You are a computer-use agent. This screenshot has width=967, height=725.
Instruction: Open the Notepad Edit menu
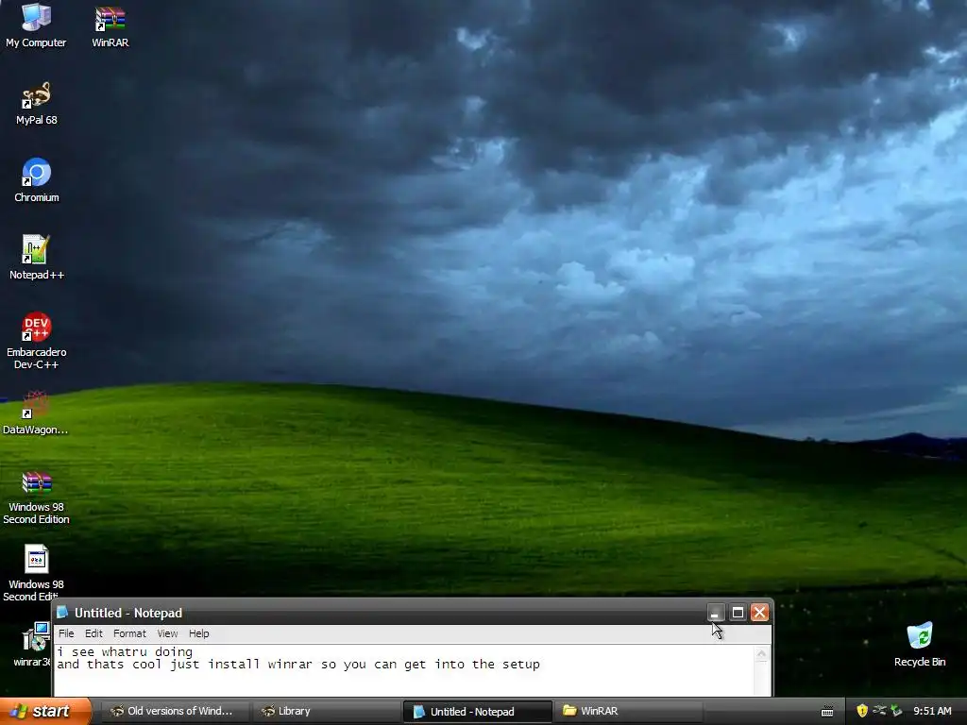[93, 633]
